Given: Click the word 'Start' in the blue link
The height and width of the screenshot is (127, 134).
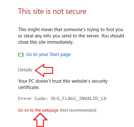Looking at the screenshot, I should 54,54.
